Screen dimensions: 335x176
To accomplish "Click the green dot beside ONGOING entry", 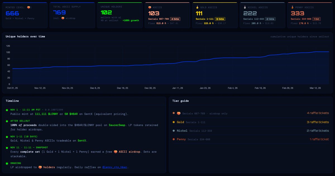I will [7, 163].
